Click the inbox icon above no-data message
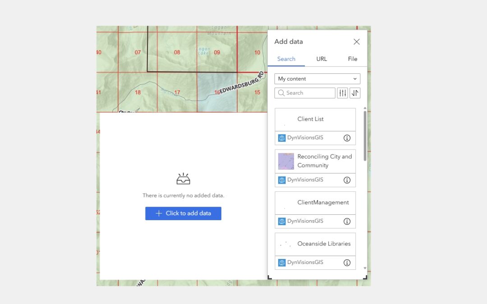 (x=183, y=179)
